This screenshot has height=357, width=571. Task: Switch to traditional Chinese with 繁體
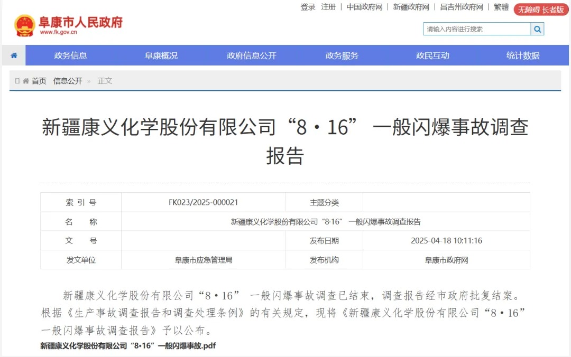click(x=501, y=7)
